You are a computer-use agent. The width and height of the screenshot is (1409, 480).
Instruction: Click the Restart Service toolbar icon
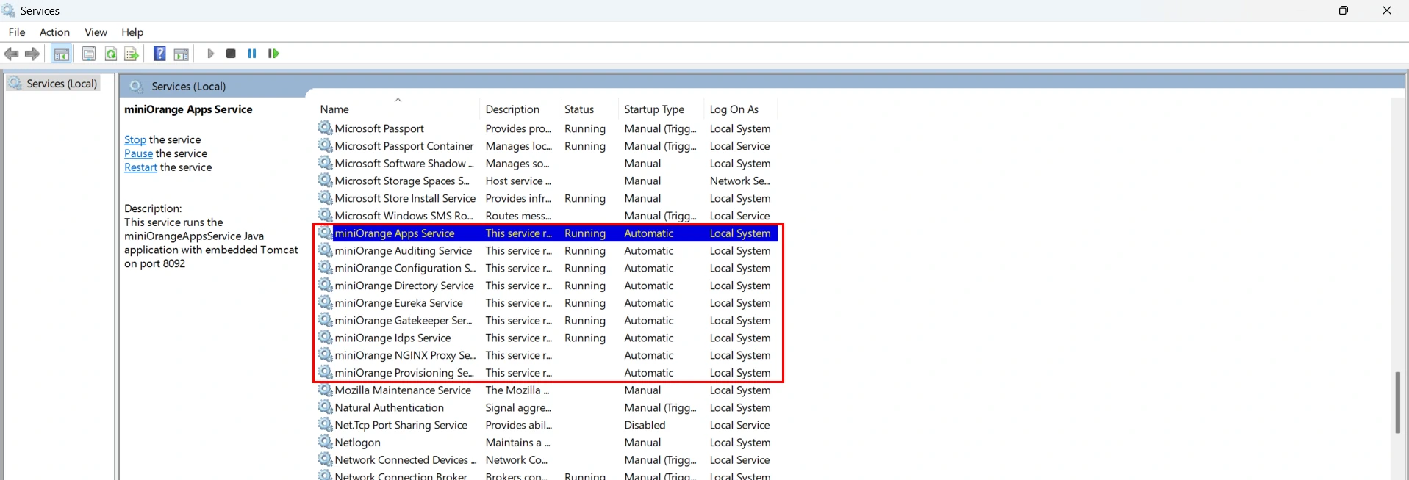tap(273, 54)
